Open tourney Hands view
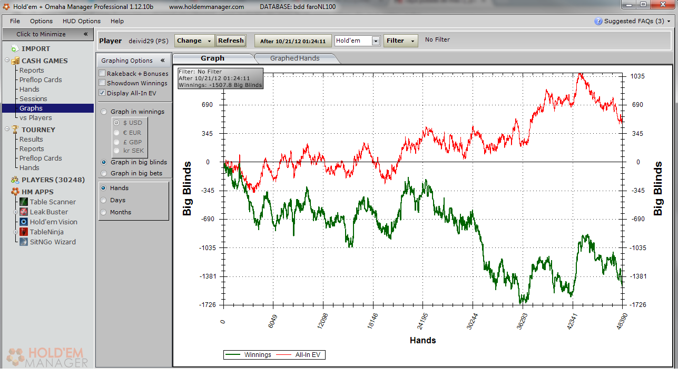This screenshot has width=678, height=377. pyautogui.click(x=30, y=167)
